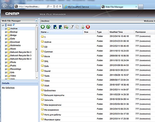
Task: Select the Movie folder row in list
Action: (x=47, y=56)
